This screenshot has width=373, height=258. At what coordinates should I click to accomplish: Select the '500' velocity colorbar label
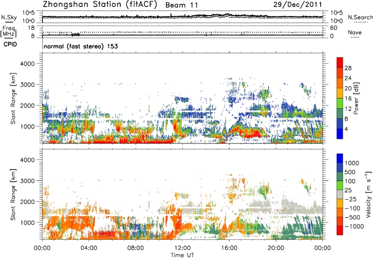click(x=350, y=172)
